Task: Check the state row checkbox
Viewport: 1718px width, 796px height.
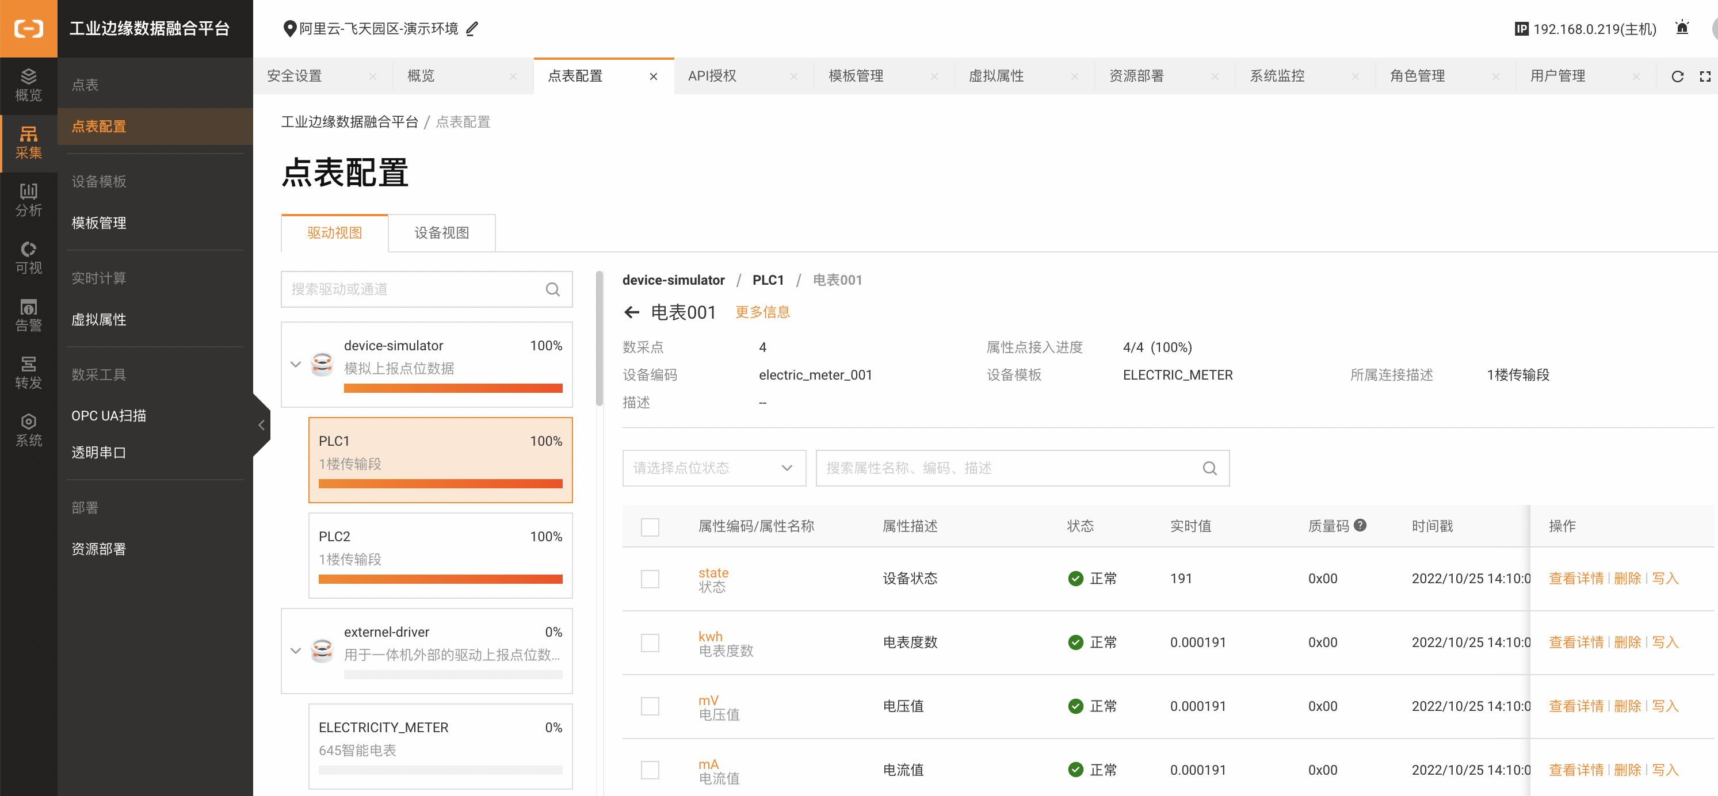Action: click(650, 579)
